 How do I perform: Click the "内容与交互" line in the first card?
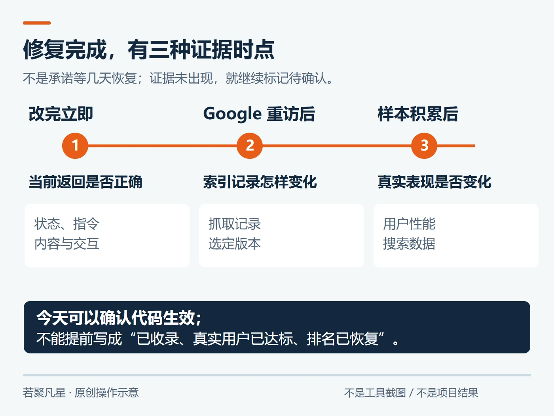tap(67, 244)
